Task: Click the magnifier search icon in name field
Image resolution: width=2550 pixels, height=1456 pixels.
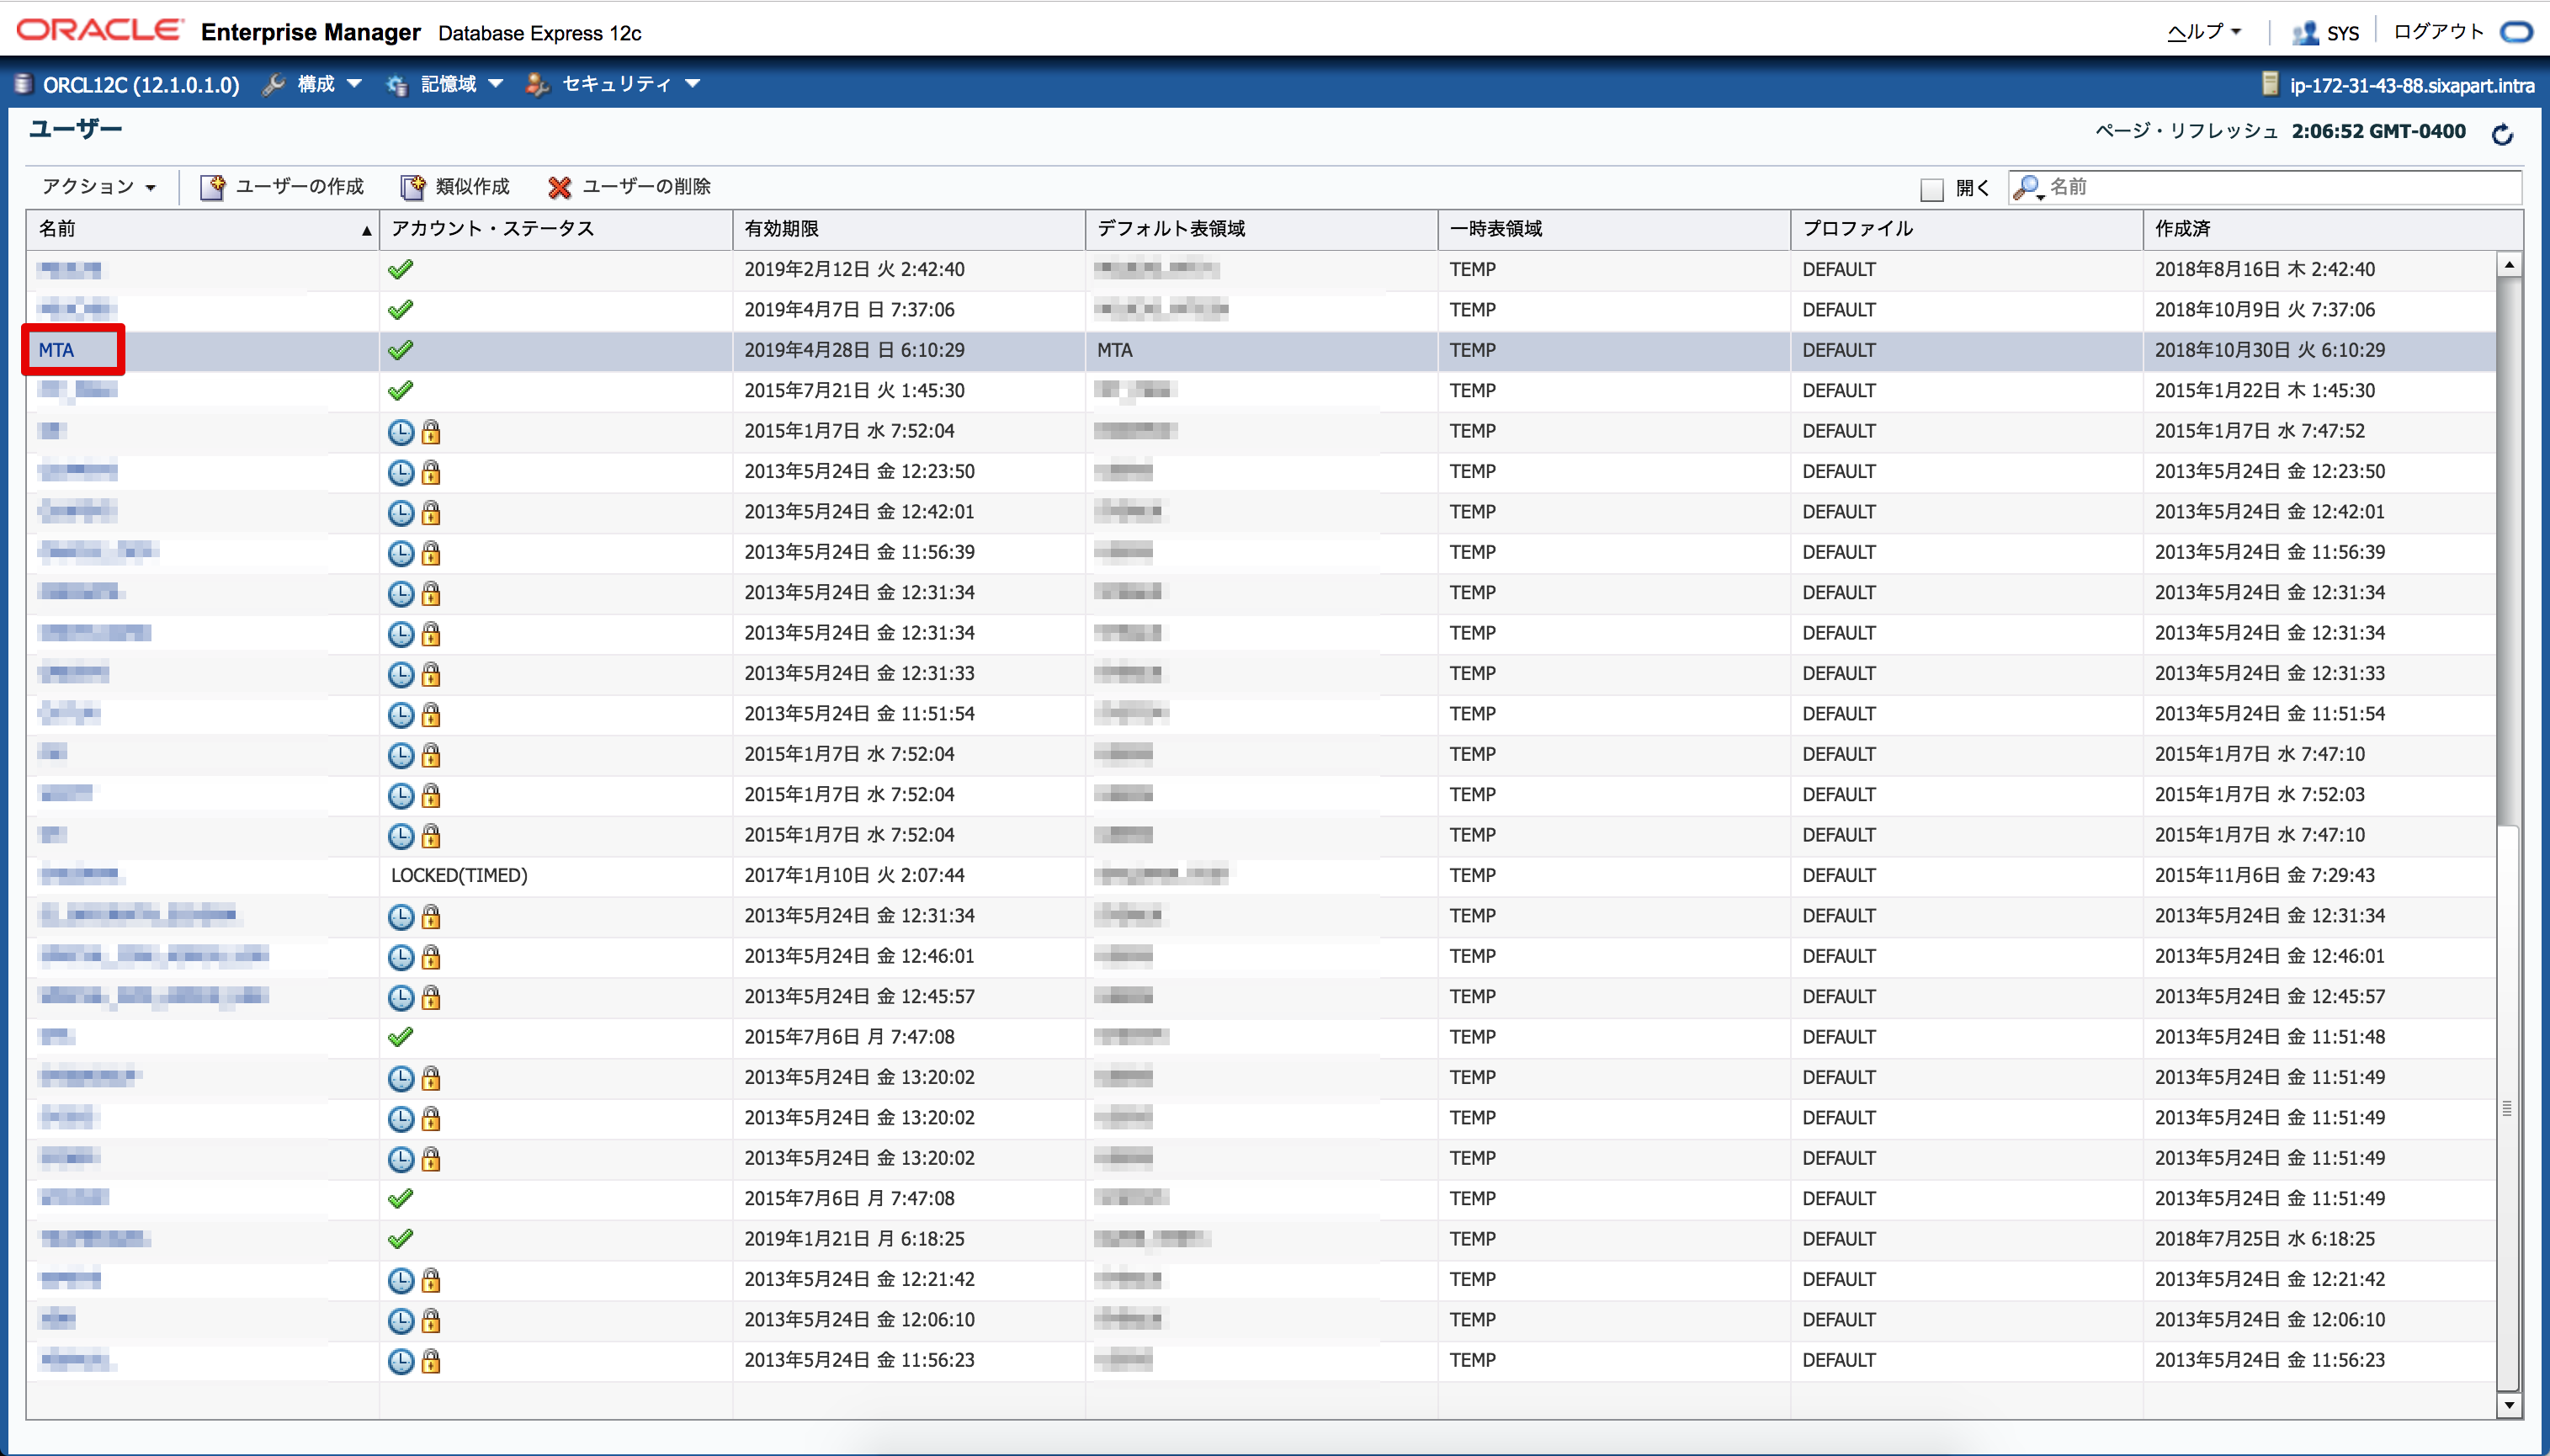Action: [x=2028, y=187]
